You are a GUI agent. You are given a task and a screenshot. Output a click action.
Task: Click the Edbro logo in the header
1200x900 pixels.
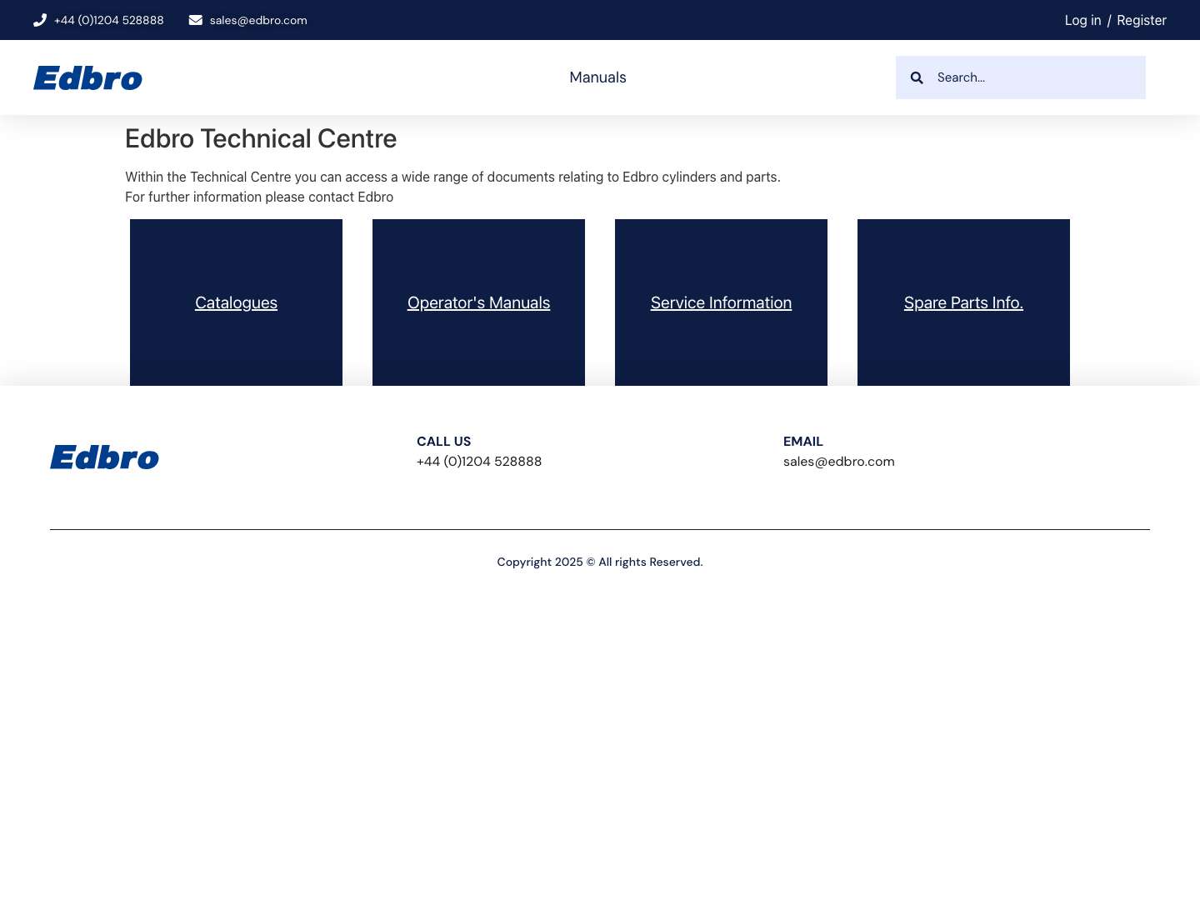coord(87,77)
